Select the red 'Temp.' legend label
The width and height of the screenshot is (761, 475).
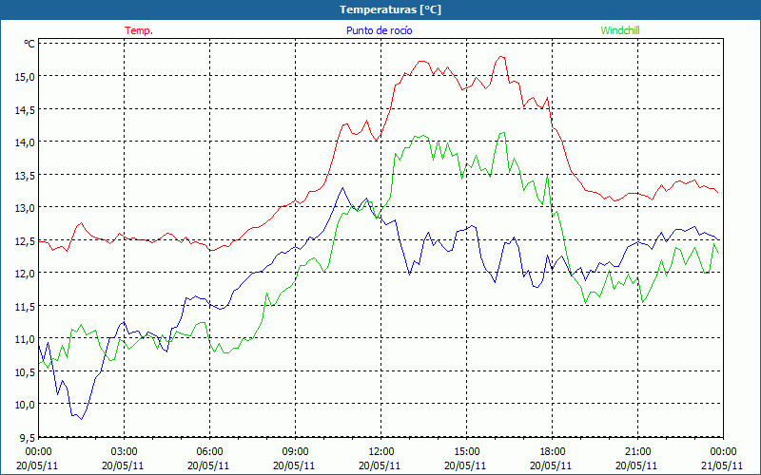point(139,30)
